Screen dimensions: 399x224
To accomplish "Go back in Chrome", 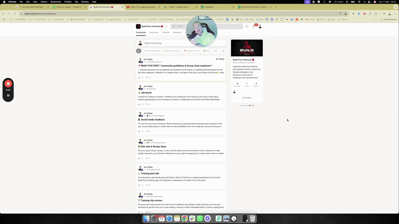I will pos(4,14).
